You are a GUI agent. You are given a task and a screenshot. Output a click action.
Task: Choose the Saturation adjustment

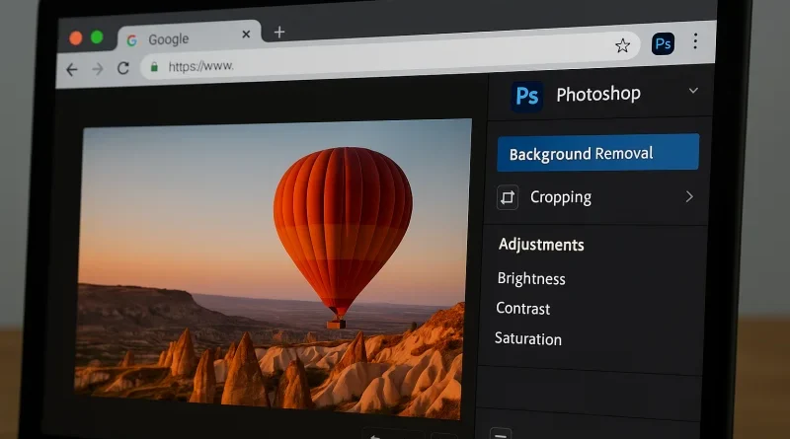[528, 339]
